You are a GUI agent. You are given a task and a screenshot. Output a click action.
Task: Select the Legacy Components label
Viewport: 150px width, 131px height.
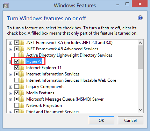click(x=45, y=87)
